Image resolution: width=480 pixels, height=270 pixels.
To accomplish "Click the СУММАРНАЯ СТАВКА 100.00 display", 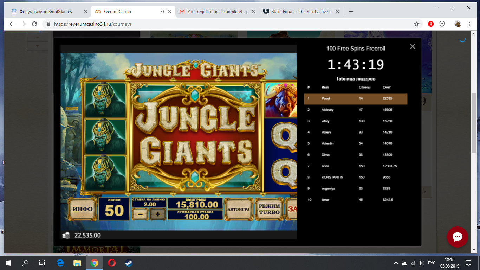I will tap(195, 215).
